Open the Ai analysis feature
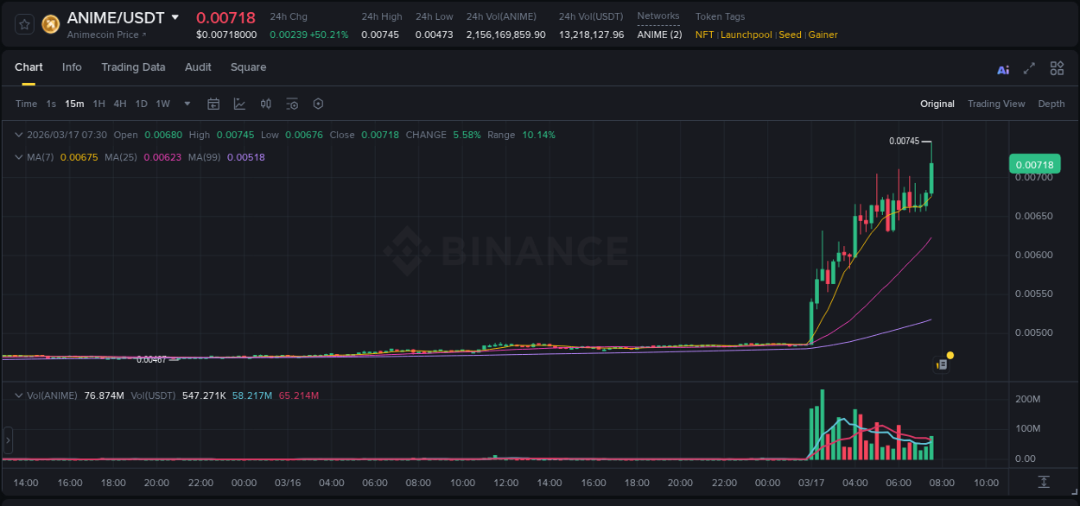Screen dimensions: 1080x506 [1003, 68]
